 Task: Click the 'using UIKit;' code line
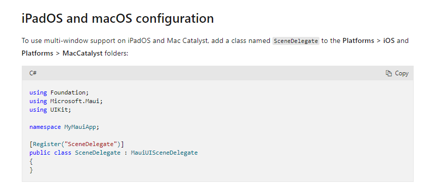(50, 110)
